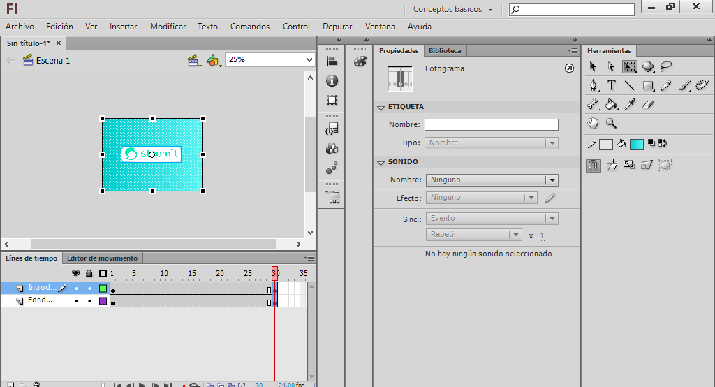
Task: Open the stage zoom 25% dropdown
Action: click(310, 60)
